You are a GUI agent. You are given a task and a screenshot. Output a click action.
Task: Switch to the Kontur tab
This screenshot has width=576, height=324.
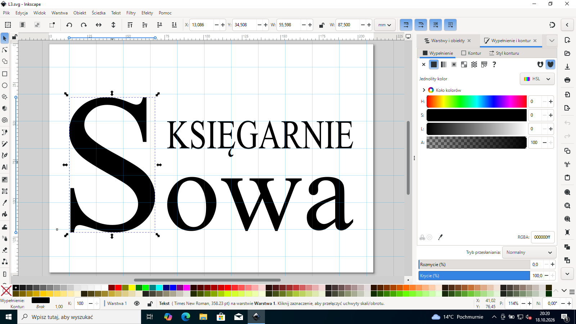click(x=471, y=53)
